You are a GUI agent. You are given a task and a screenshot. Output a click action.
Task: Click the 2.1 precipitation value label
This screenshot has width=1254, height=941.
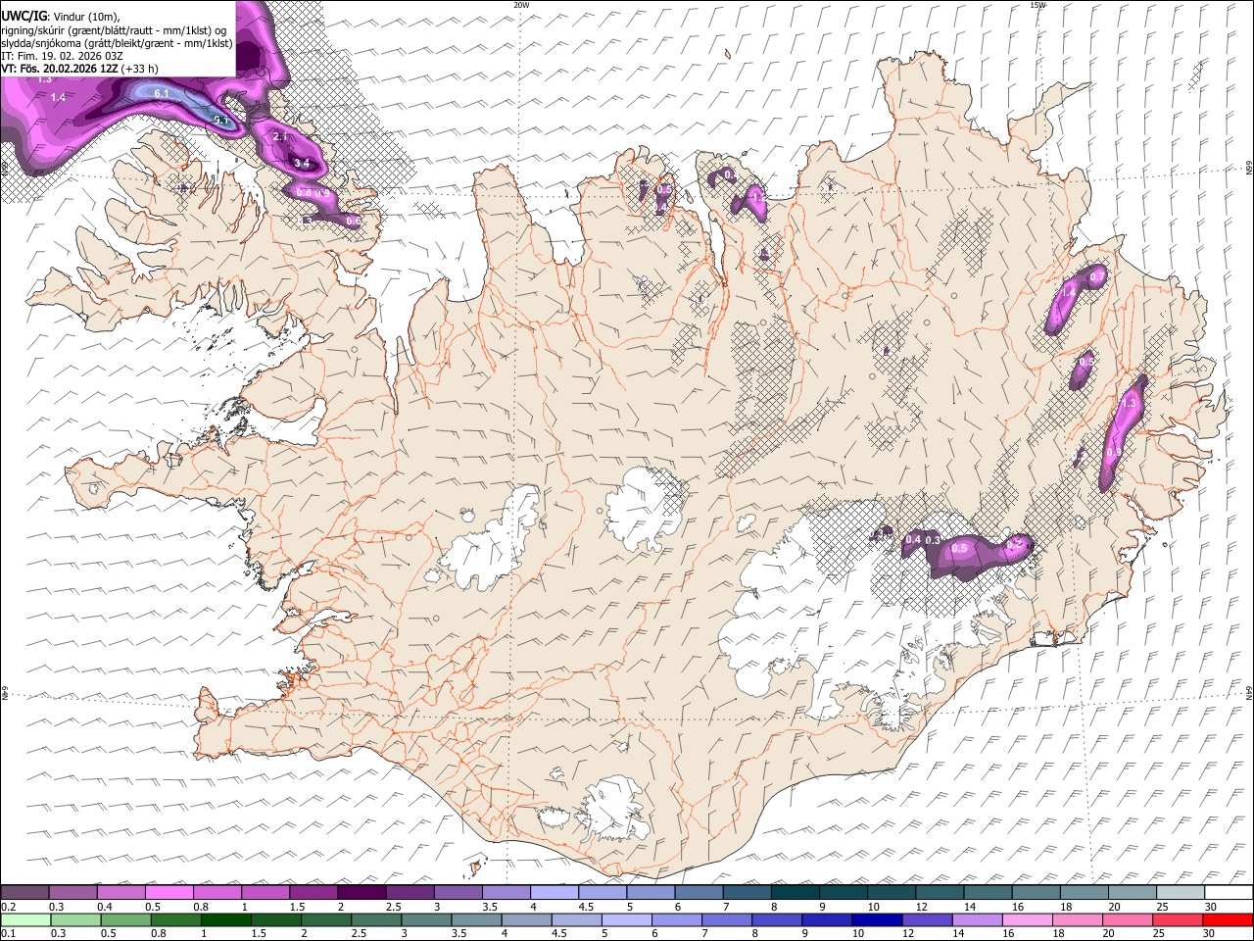point(280,137)
